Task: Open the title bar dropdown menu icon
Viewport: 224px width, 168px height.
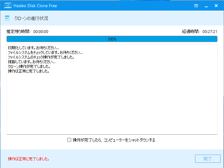Action: tap(196, 6)
